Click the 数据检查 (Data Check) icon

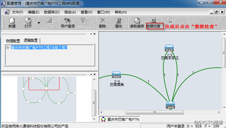153,23
